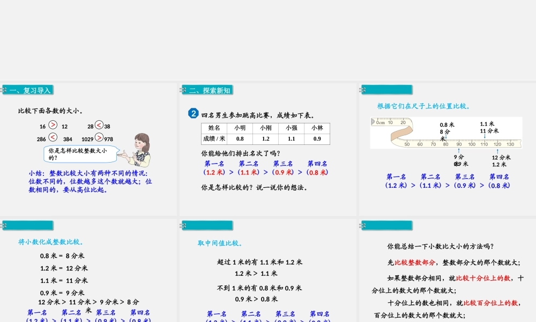Image resolution: width=536 pixels, height=322 pixels.
Task: Click the teacher cartoon illustration
Action: tap(139, 149)
